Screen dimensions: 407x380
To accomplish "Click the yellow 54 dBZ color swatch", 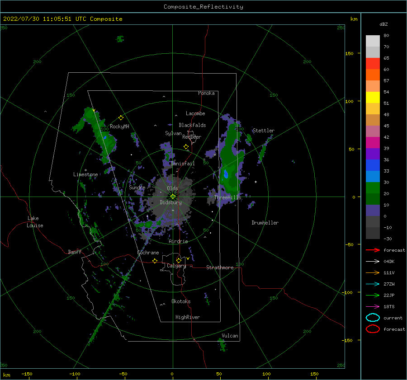I will click(x=373, y=97).
